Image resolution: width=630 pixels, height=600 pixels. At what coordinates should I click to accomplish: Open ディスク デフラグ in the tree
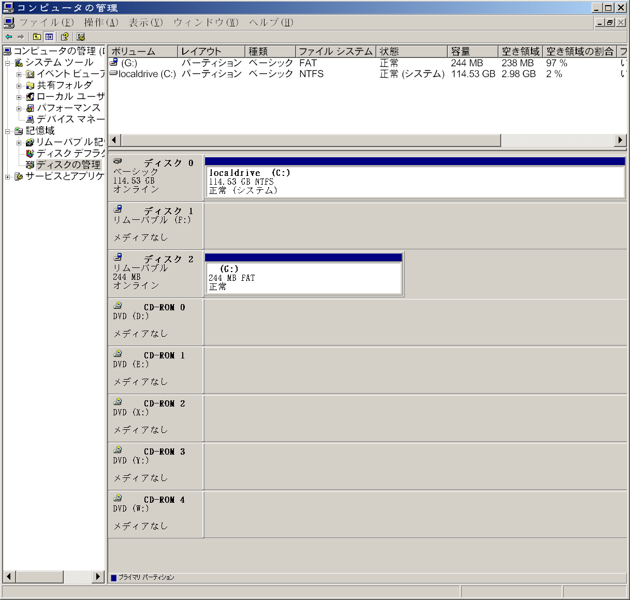coord(30,154)
